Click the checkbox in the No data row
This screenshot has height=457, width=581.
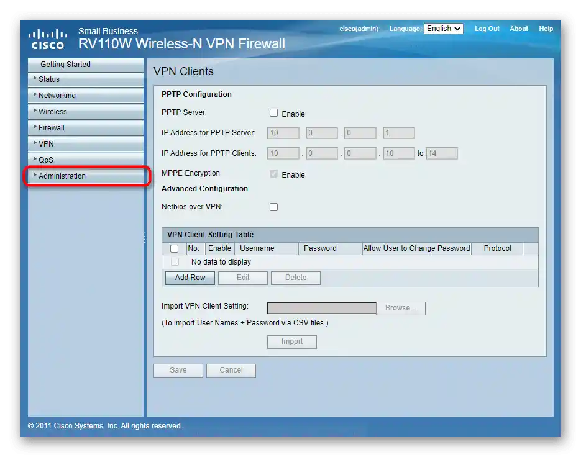coord(175,262)
